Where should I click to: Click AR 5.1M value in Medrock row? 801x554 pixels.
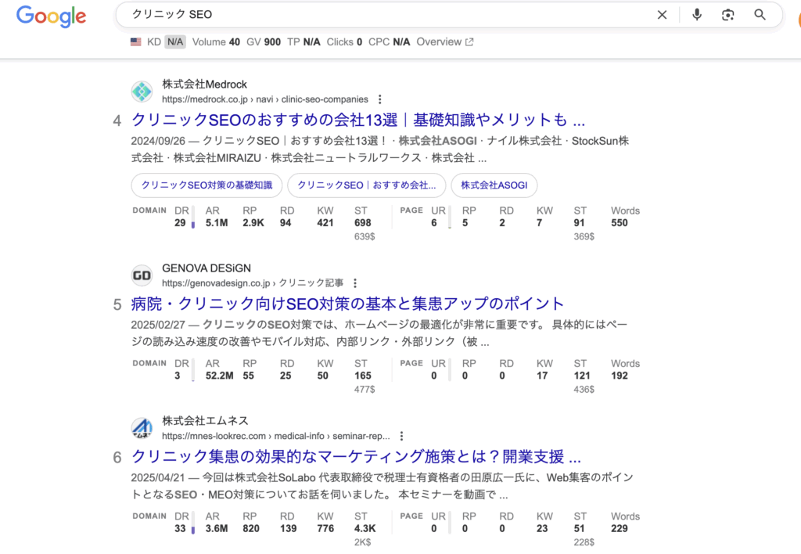(x=217, y=223)
